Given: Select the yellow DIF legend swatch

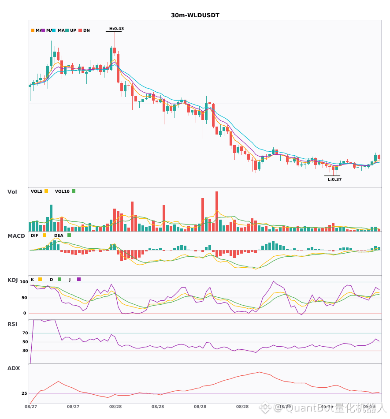Looking at the screenshot, I should 45,235.
